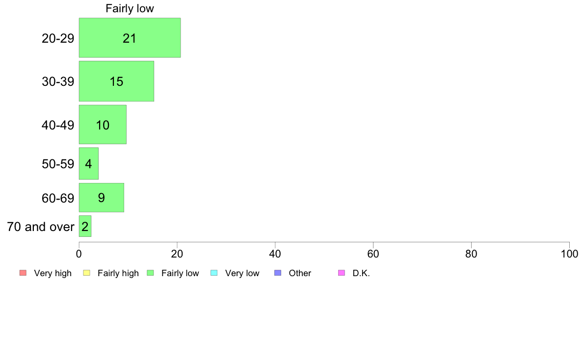Click the blue Other legend swatch
Screen dimensions: 583x361
[x=278, y=273]
